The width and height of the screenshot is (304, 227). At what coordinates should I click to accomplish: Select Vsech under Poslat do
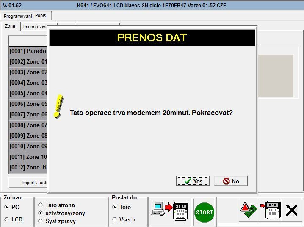click(x=114, y=219)
